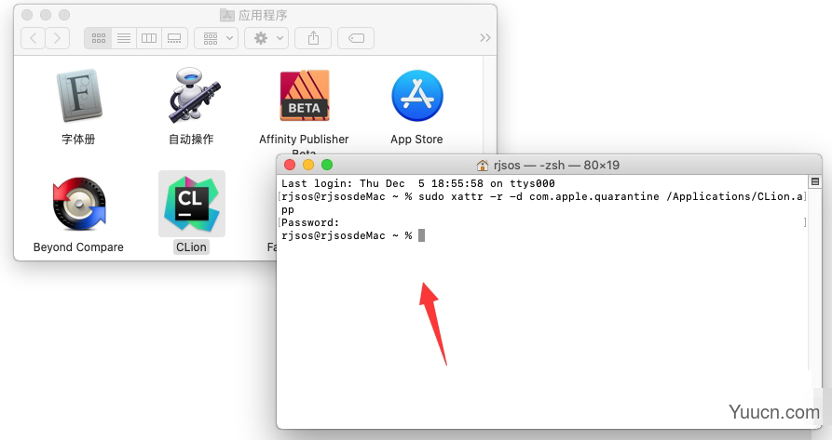This screenshot has width=832, height=440.
Task: Go back in Finder navigation
Action: click(34, 38)
